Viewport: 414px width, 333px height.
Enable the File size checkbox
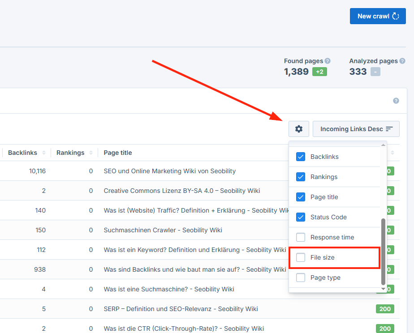tap(300, 257)
